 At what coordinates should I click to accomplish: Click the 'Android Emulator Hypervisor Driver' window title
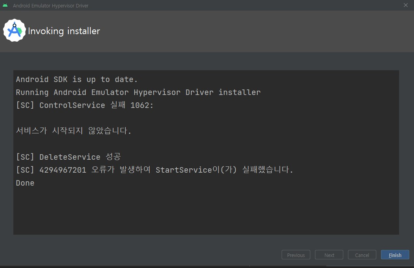tap(51, 5)
